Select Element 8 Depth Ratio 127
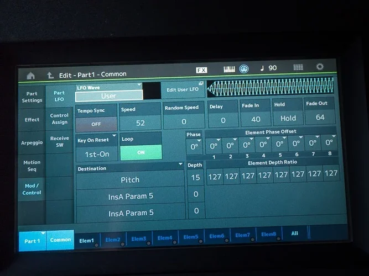The height and width of the screenshot is (276, 369). (331, 173)
